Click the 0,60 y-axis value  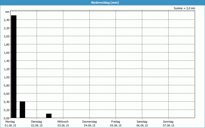(x=7, y=94)
